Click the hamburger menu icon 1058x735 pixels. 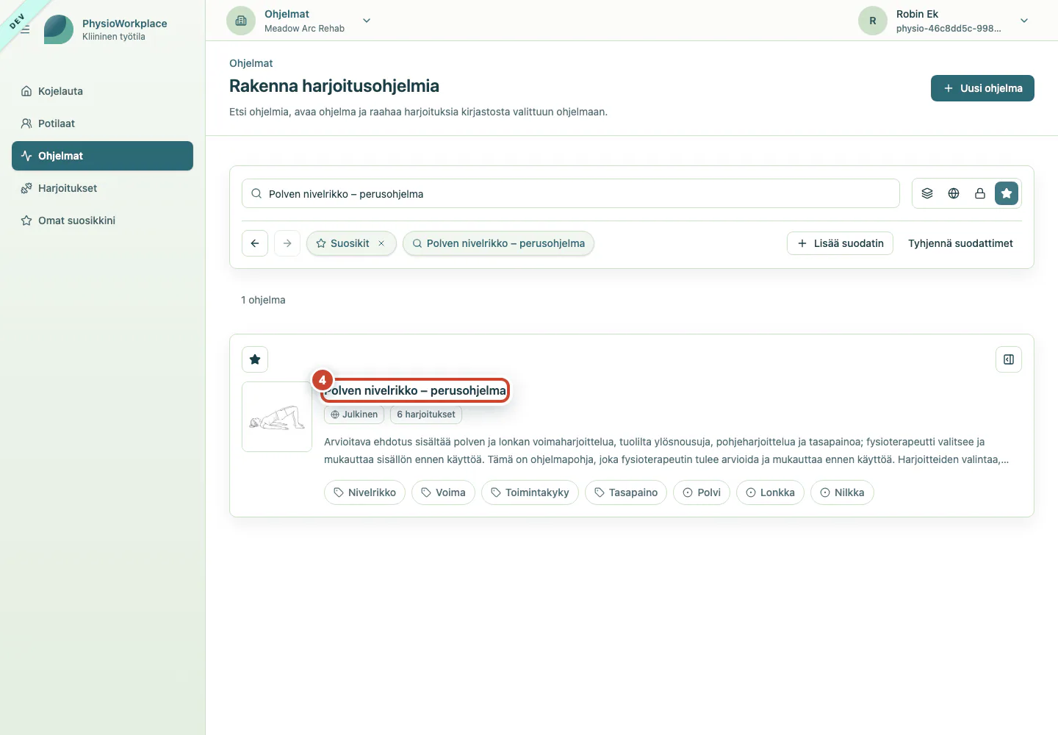[25, 29]
